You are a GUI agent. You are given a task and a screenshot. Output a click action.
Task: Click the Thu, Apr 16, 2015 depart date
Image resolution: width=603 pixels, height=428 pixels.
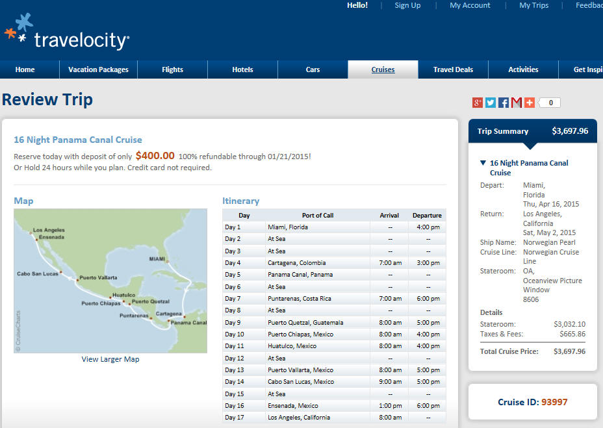(x=551, y=204)
